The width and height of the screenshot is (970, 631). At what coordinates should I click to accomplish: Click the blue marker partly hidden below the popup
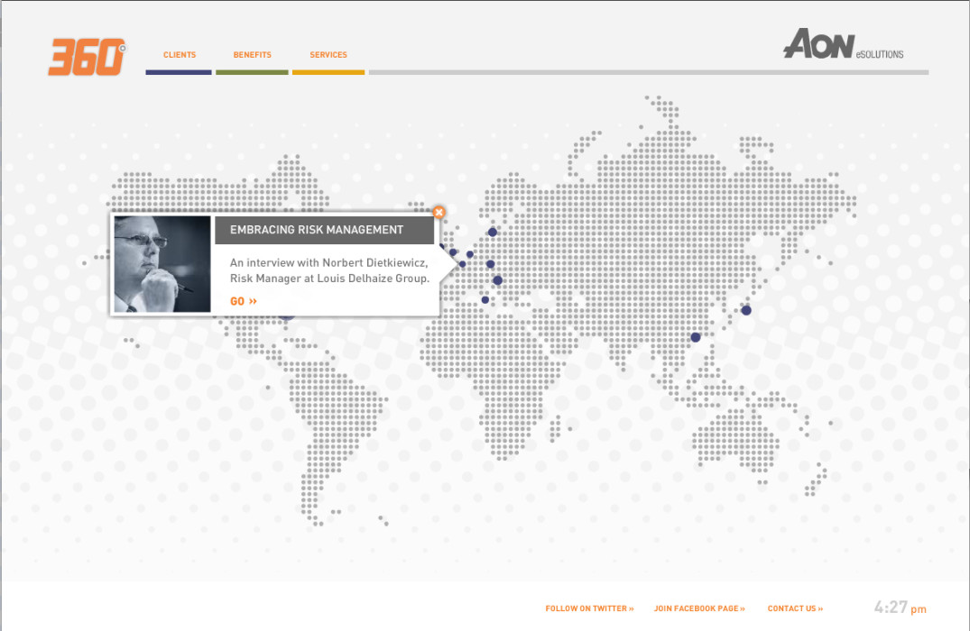coord(287,317)
